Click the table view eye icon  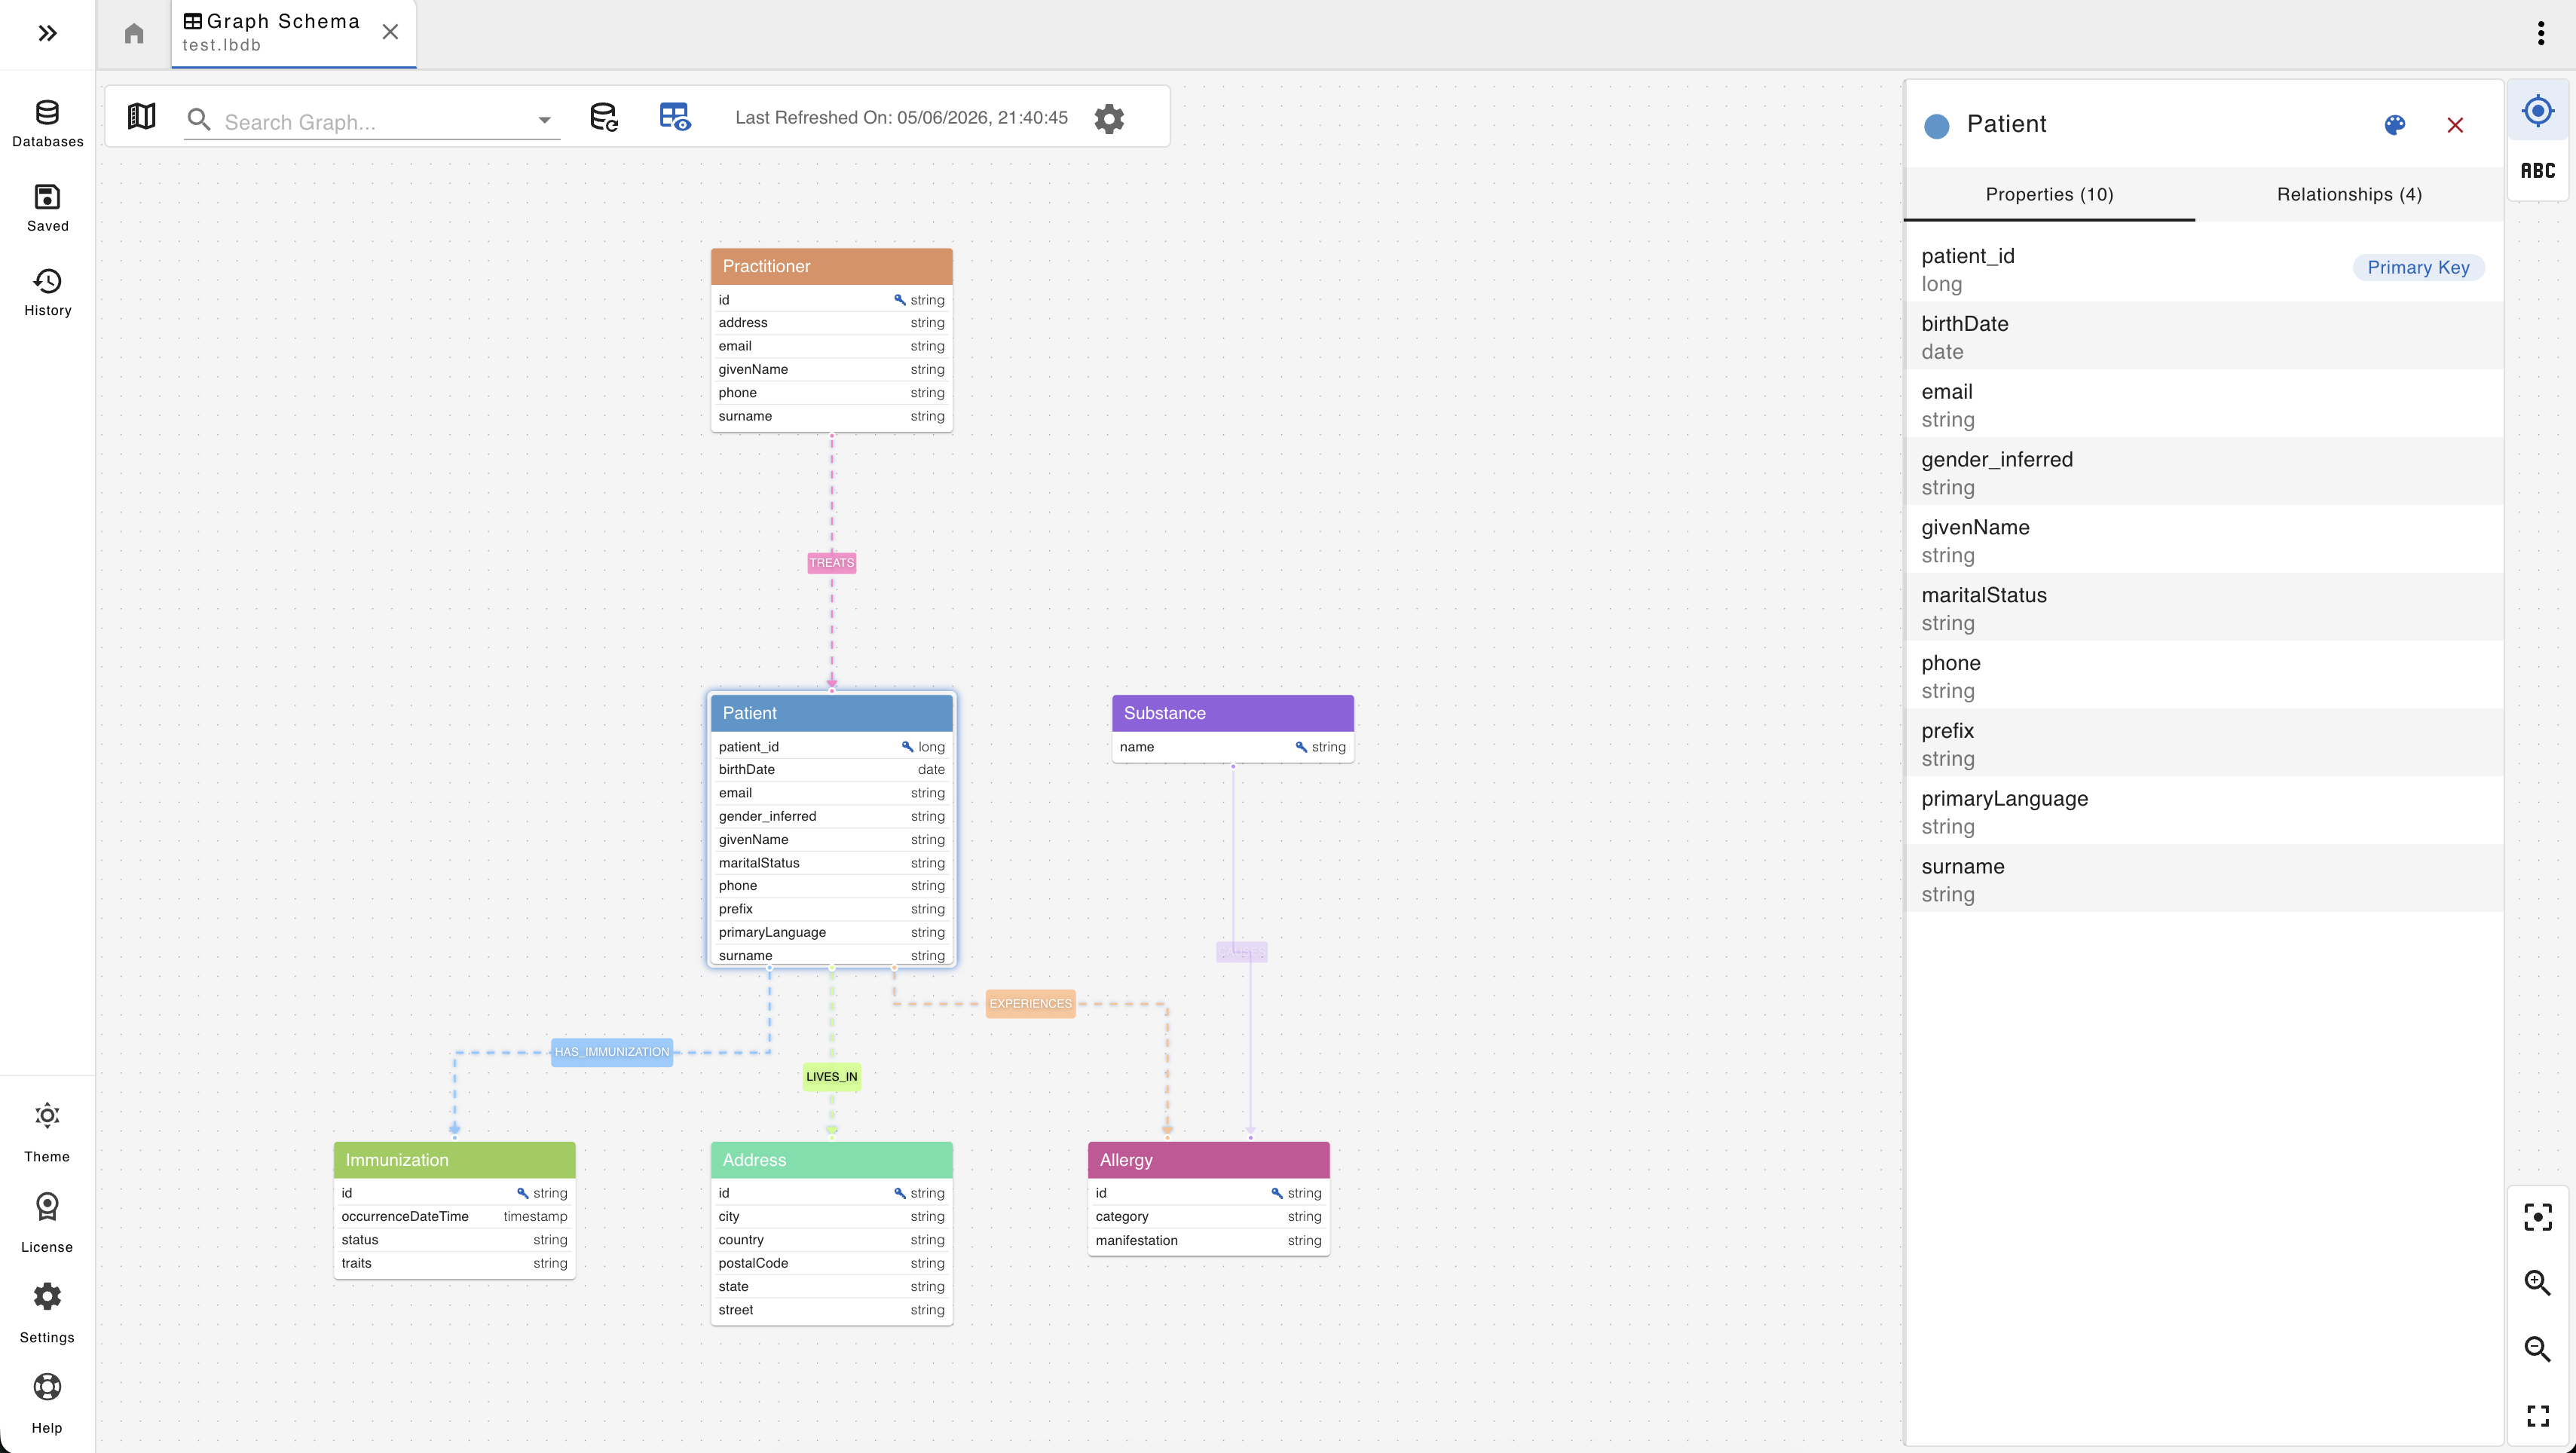675,117
